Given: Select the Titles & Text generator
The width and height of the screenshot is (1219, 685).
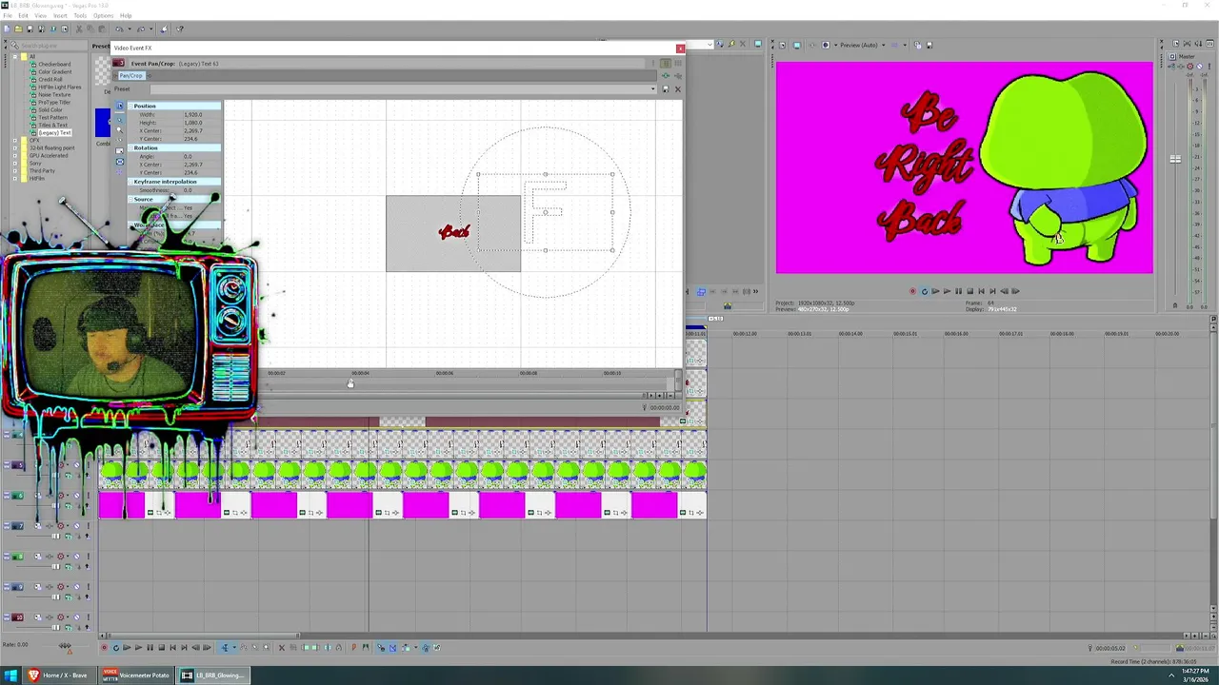Looking at the screenshot, I should [x=53, y=125].
